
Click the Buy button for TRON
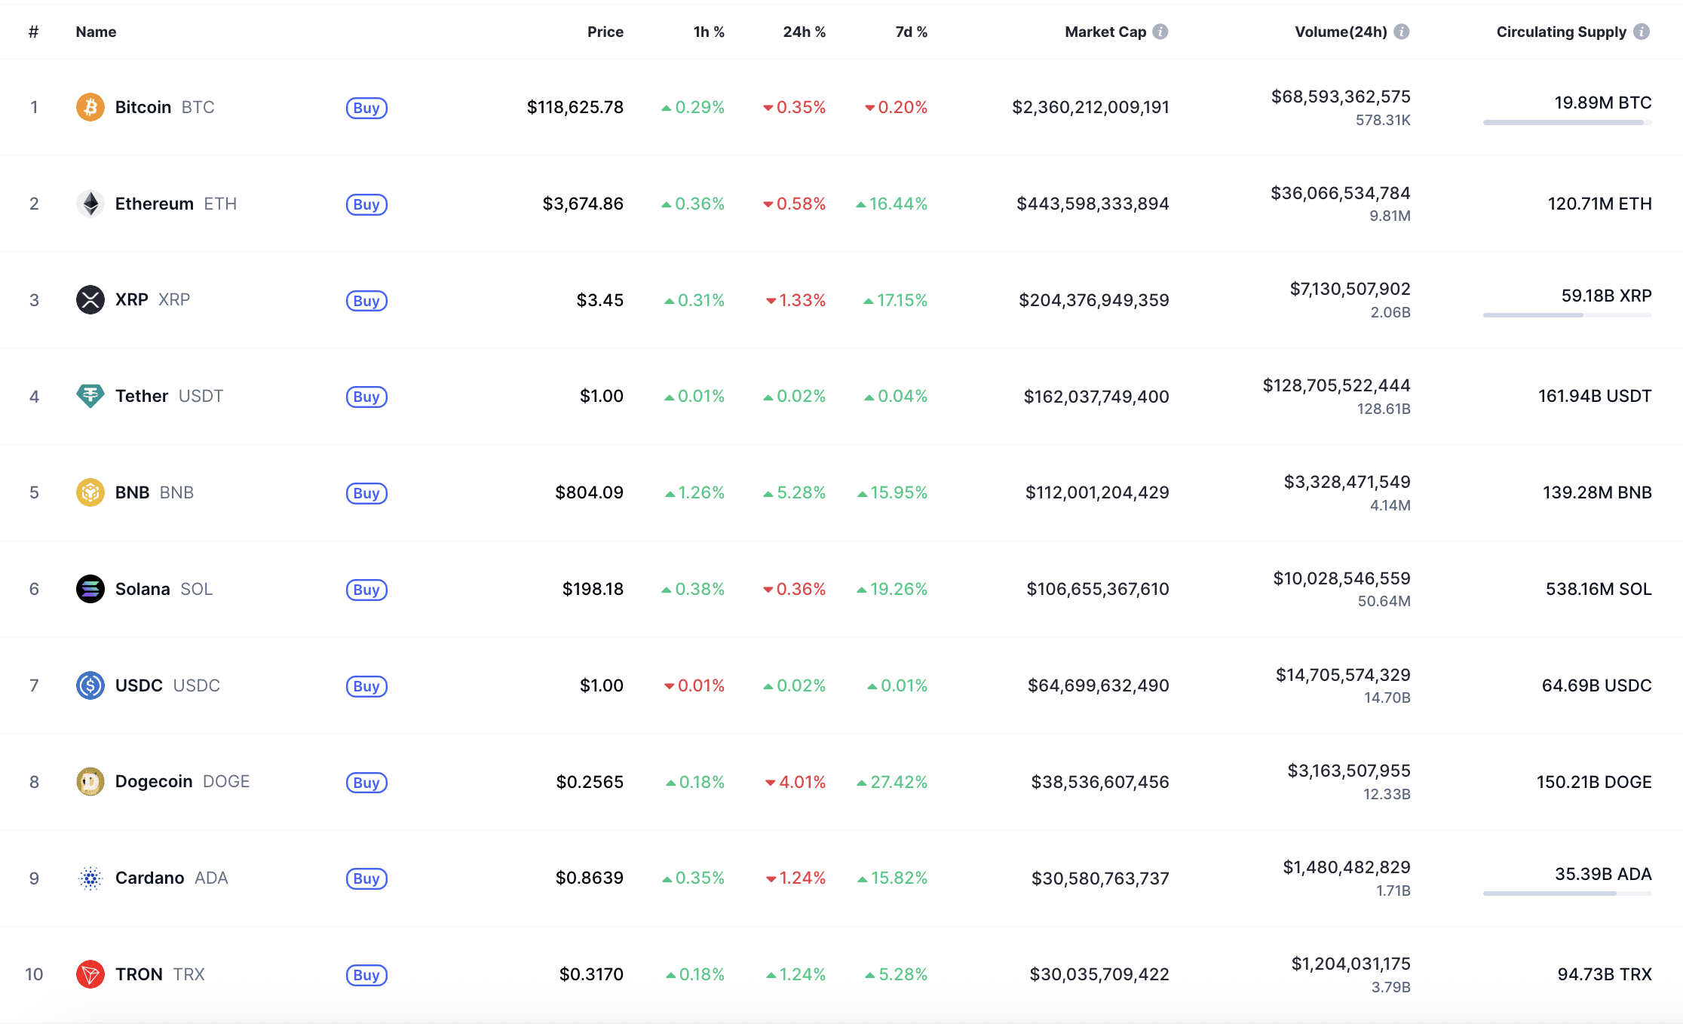coord(366,974)
